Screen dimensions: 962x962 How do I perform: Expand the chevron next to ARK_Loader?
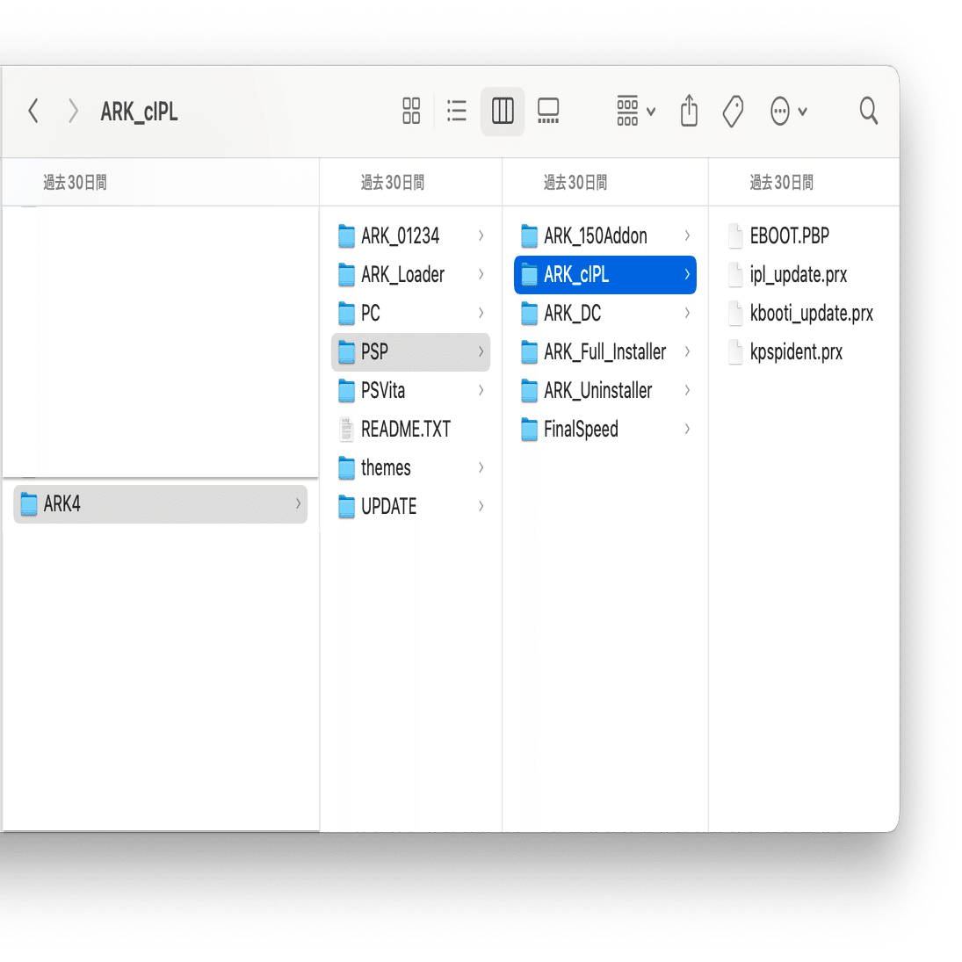coord(481,274)
